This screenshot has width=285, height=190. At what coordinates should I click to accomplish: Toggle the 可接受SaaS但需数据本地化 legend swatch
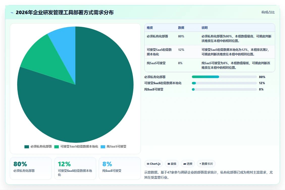[57, 147]
